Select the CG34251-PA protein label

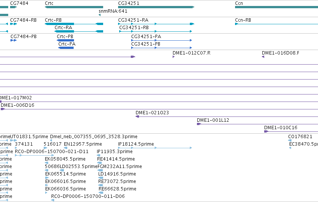(146, 37)
